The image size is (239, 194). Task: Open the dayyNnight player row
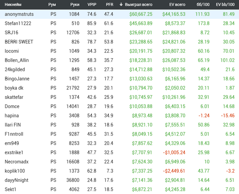click(119, 180)
